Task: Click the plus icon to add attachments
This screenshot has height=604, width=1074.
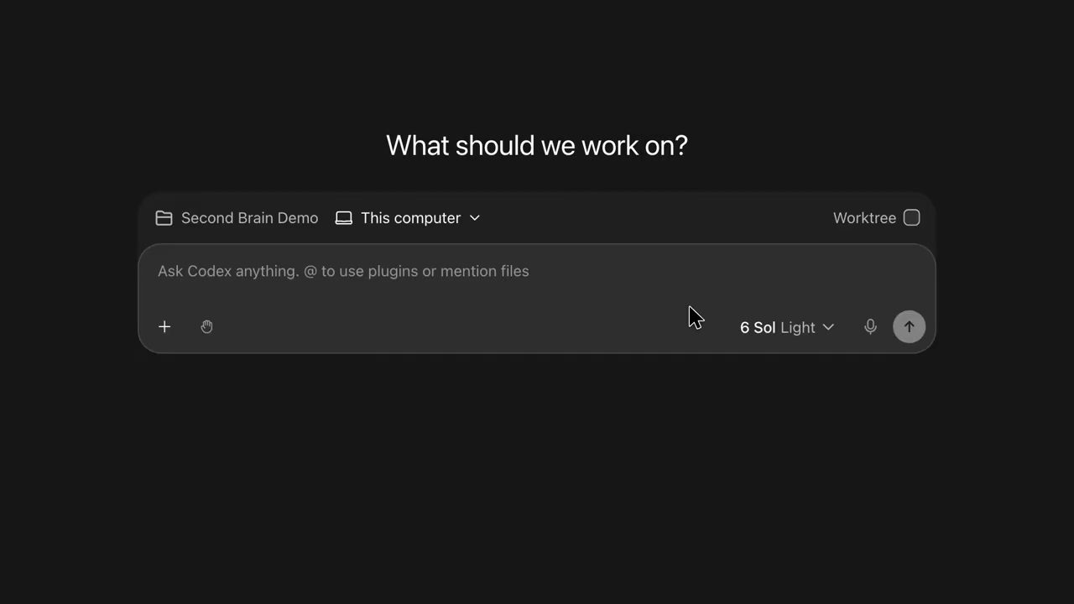Action: pyautogui.click(x=164, y=326)
